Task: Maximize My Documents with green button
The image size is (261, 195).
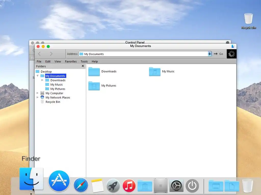Action: click(x=48, y=46)
